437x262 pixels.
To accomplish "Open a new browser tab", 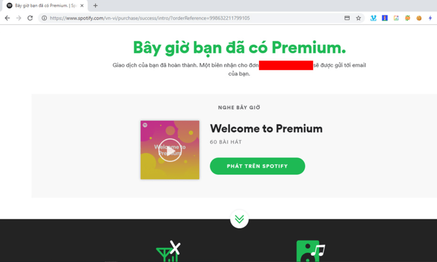I will point(96,6).
